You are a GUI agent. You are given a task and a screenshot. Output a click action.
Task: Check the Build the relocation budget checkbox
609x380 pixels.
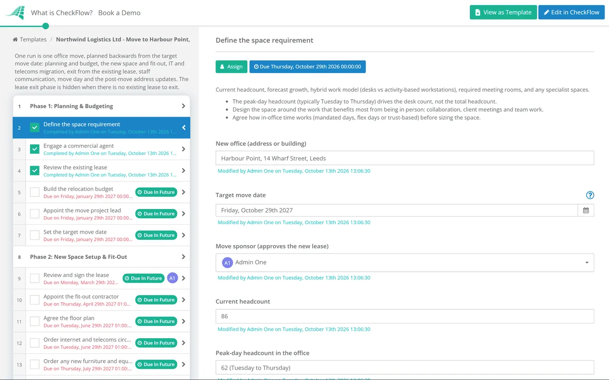tap(35, 192)
